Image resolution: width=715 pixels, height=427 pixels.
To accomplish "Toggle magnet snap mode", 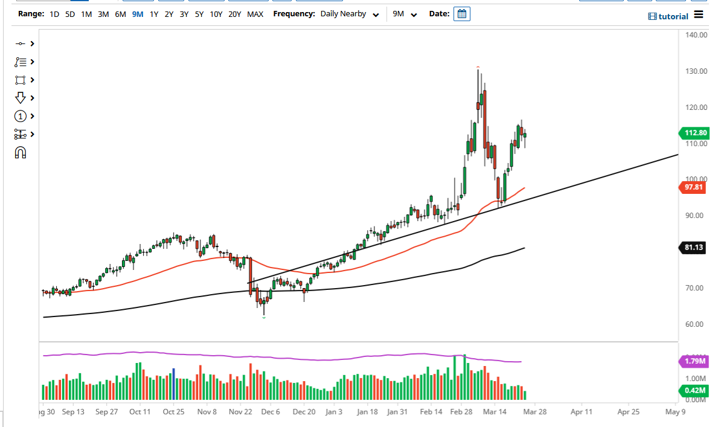I will (21, 152).
